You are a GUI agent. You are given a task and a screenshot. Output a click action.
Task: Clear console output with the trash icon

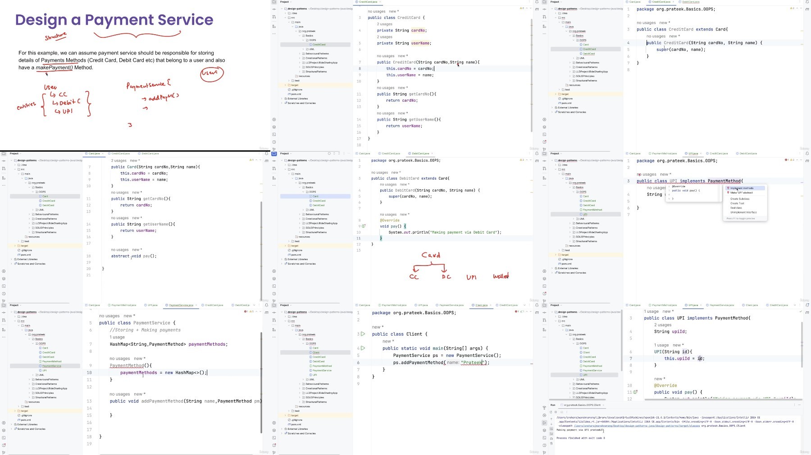point(551,443)
